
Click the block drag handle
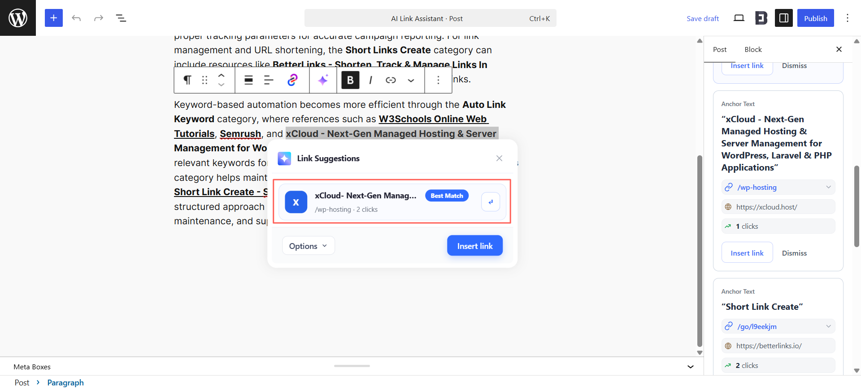[x=204, y=80]
